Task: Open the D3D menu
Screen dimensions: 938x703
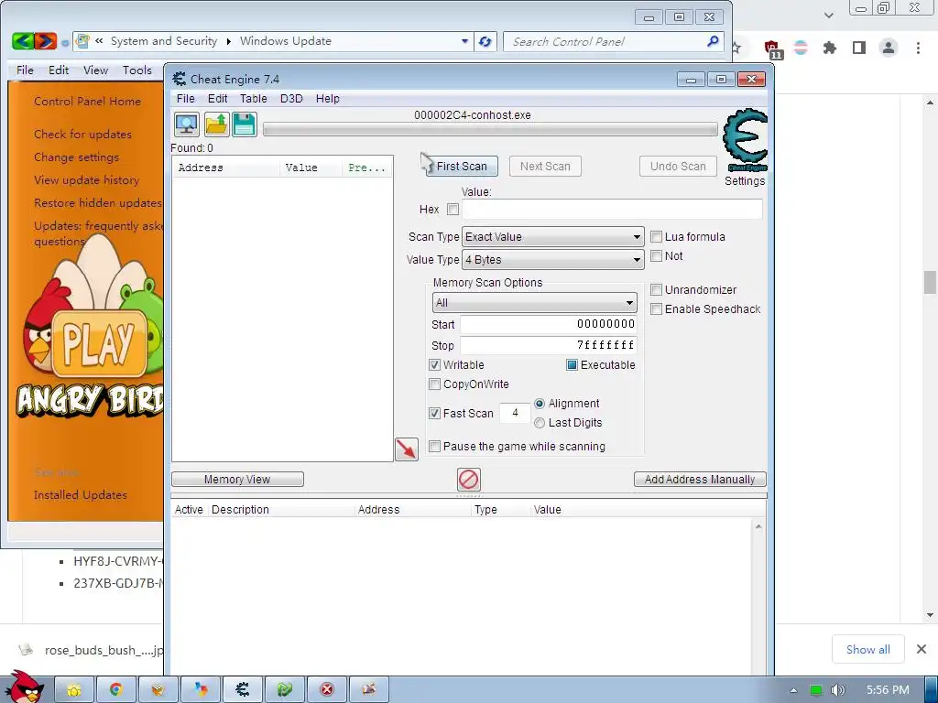Action: (x=291, y=99)
